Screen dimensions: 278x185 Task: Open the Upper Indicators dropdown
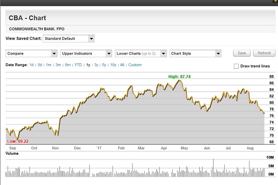point(86,54)
